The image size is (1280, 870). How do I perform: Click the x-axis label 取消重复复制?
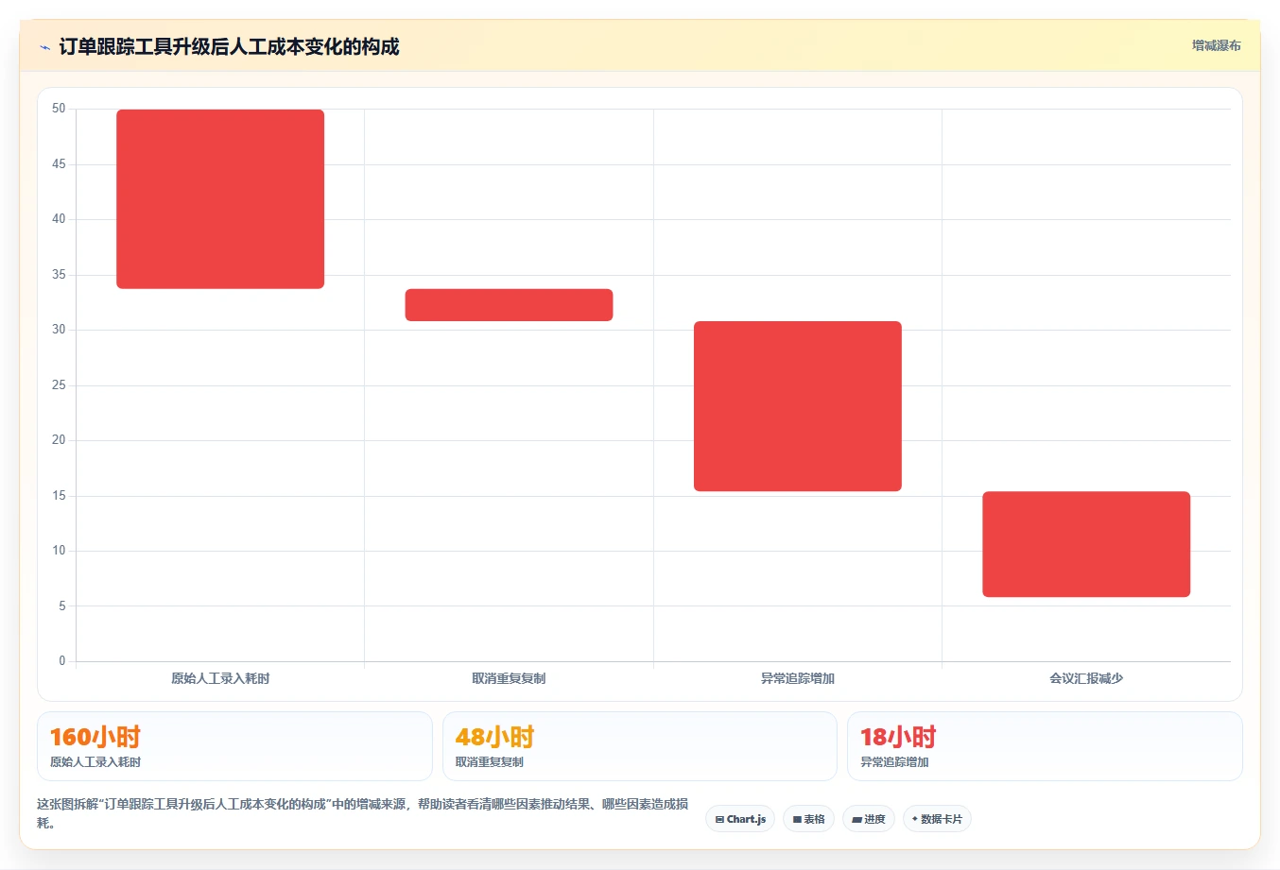click(x=509, y=678)
